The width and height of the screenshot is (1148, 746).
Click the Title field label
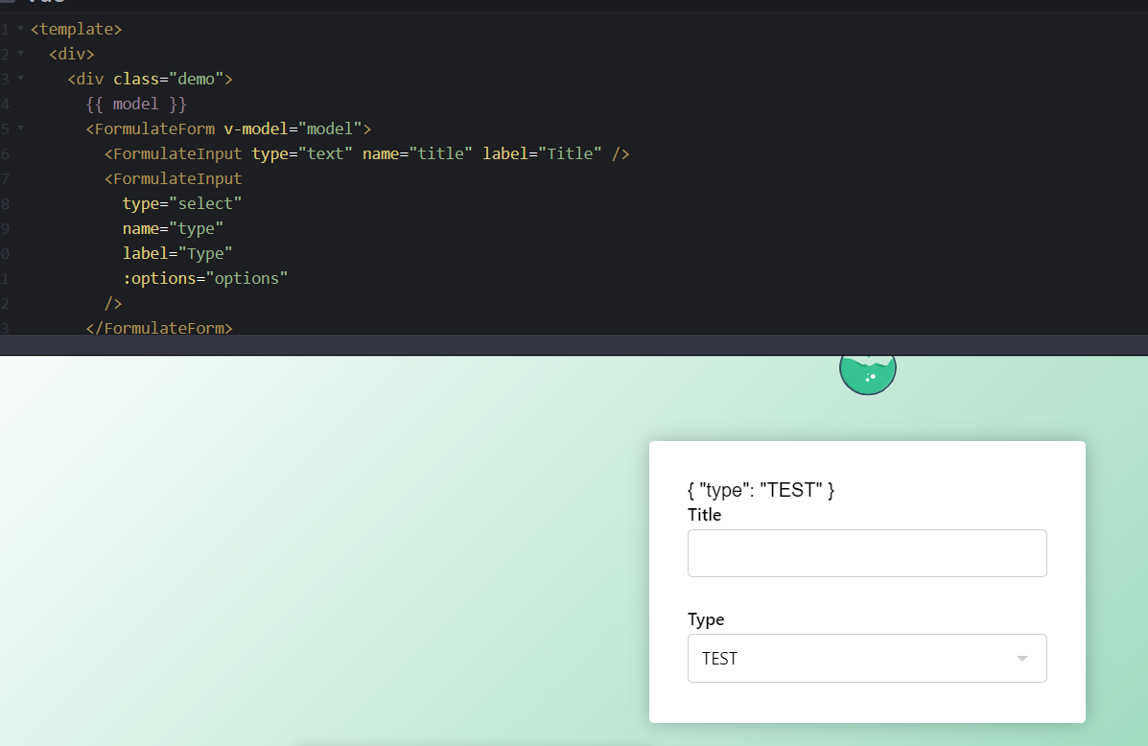pos(704,515)
